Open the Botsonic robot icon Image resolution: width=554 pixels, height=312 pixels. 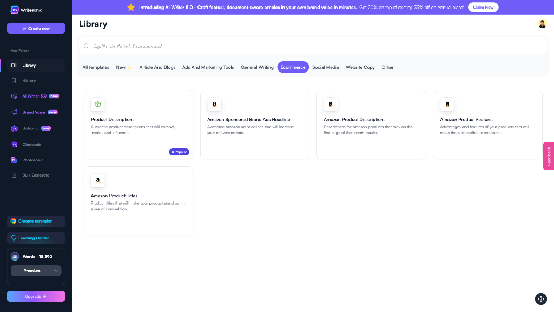coord(14,128)
